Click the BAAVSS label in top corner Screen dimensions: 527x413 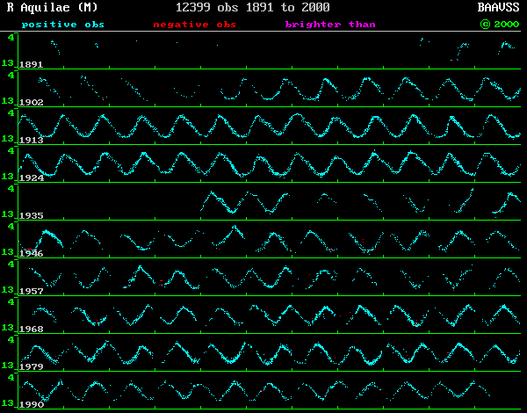497,7
